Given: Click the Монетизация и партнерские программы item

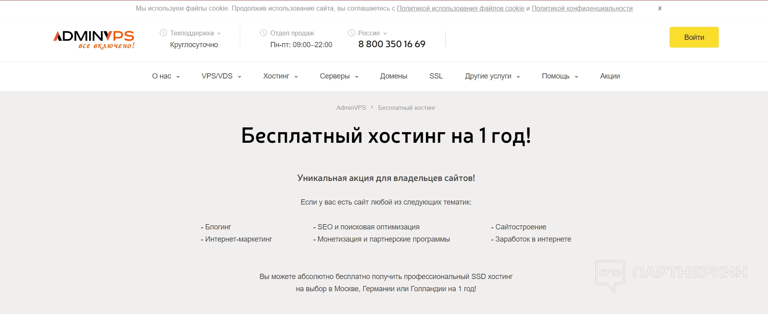Looking at the screenshot, I should tap(381, 239).
